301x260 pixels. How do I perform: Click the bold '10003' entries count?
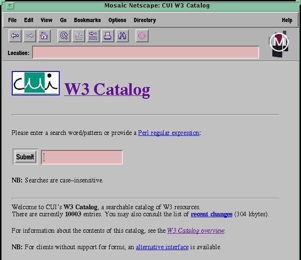(73, 214)
